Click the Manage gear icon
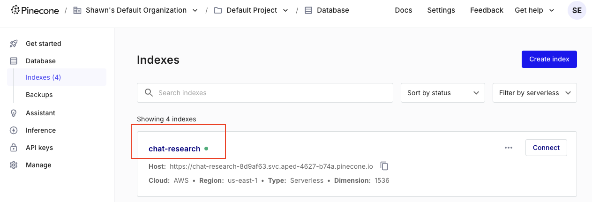 pyautogui.click(x=14, y=165)
